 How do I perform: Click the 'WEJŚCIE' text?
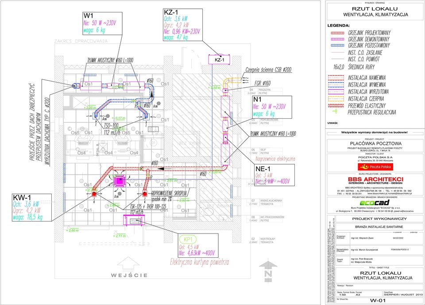[129, 275]
